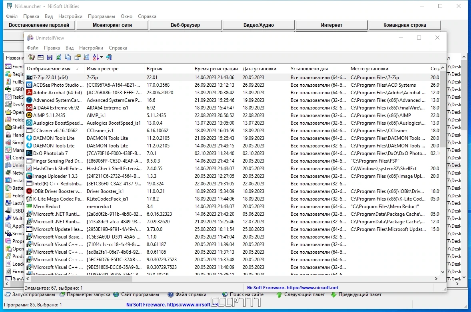471x312 pixels.
Task: Select the LastA entry in NirLauncher list
Action: (14, 203)
